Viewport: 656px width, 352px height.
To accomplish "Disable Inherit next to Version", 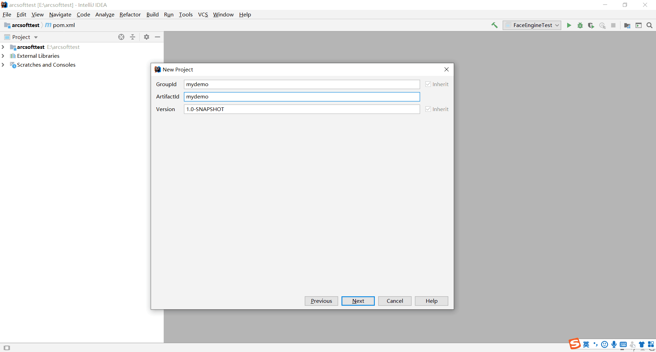I will tap(428, 109).
